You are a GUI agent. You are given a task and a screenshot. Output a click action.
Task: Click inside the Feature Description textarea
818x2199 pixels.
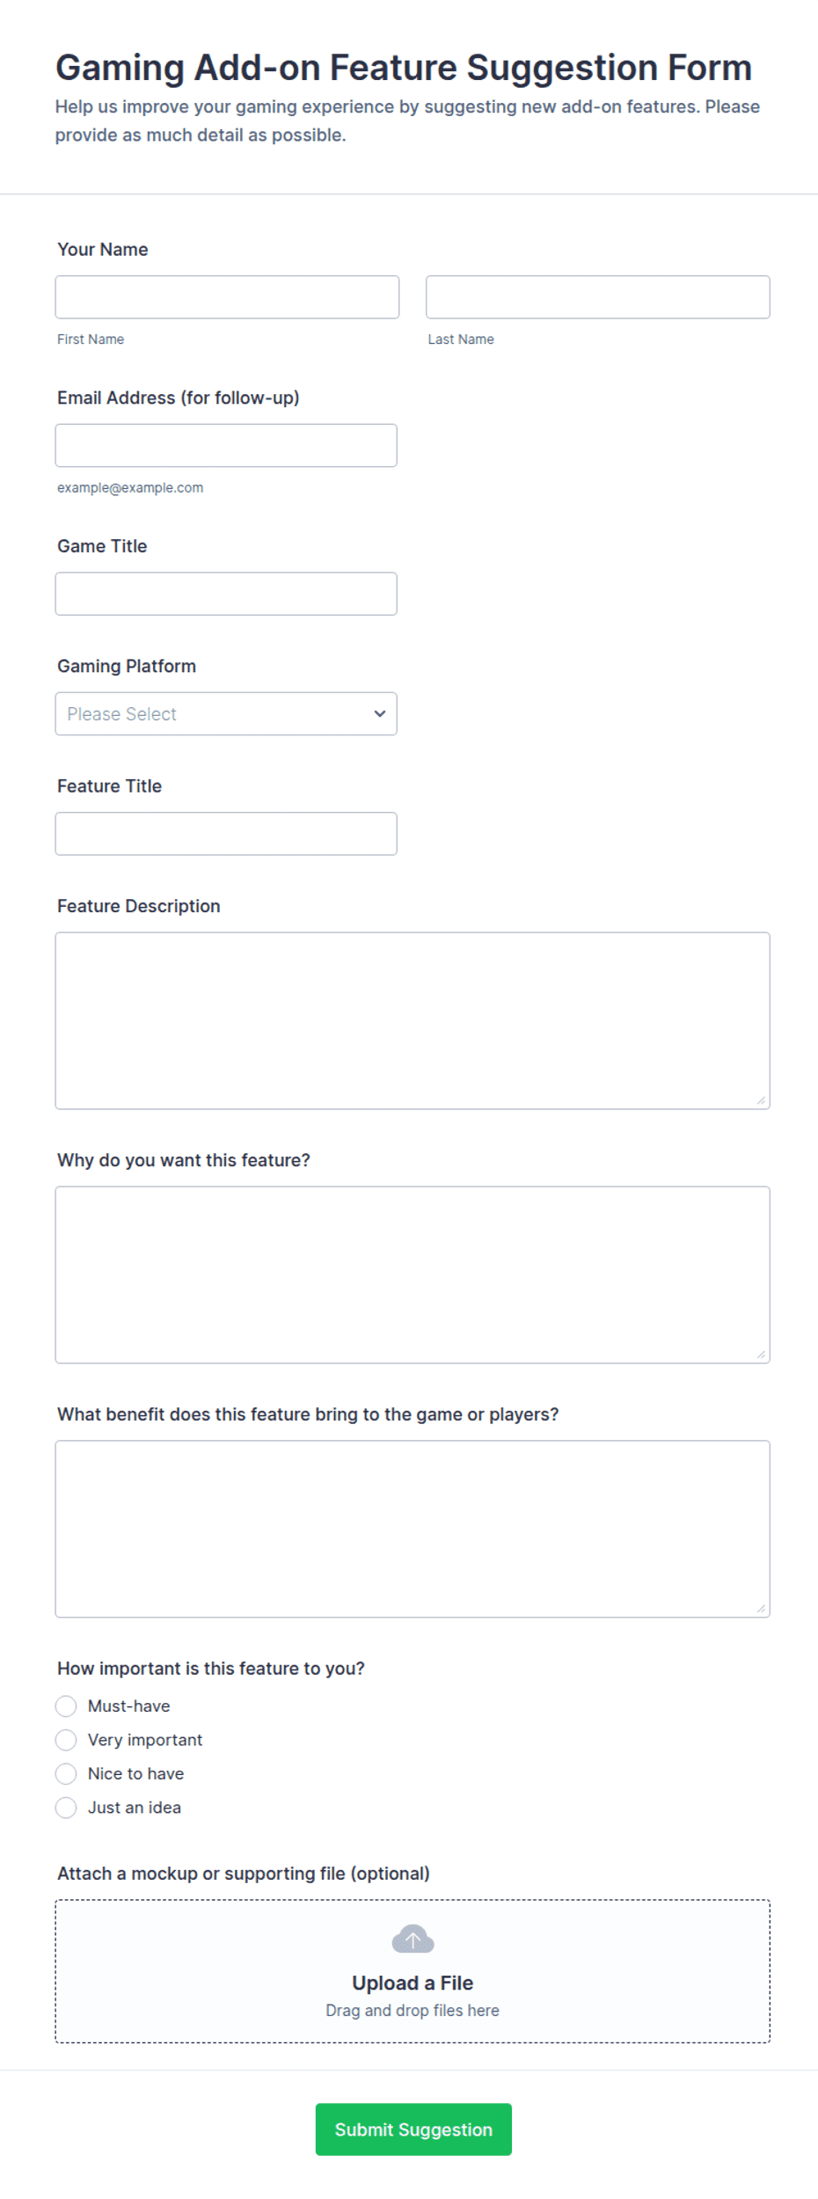click(x=413, y=1020)
